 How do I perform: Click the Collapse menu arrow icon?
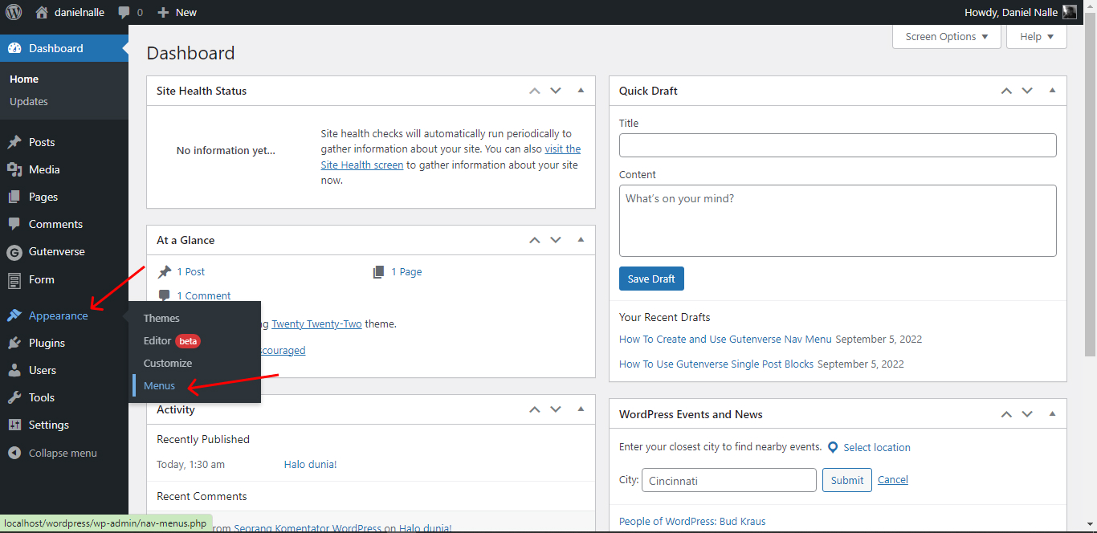14,453
